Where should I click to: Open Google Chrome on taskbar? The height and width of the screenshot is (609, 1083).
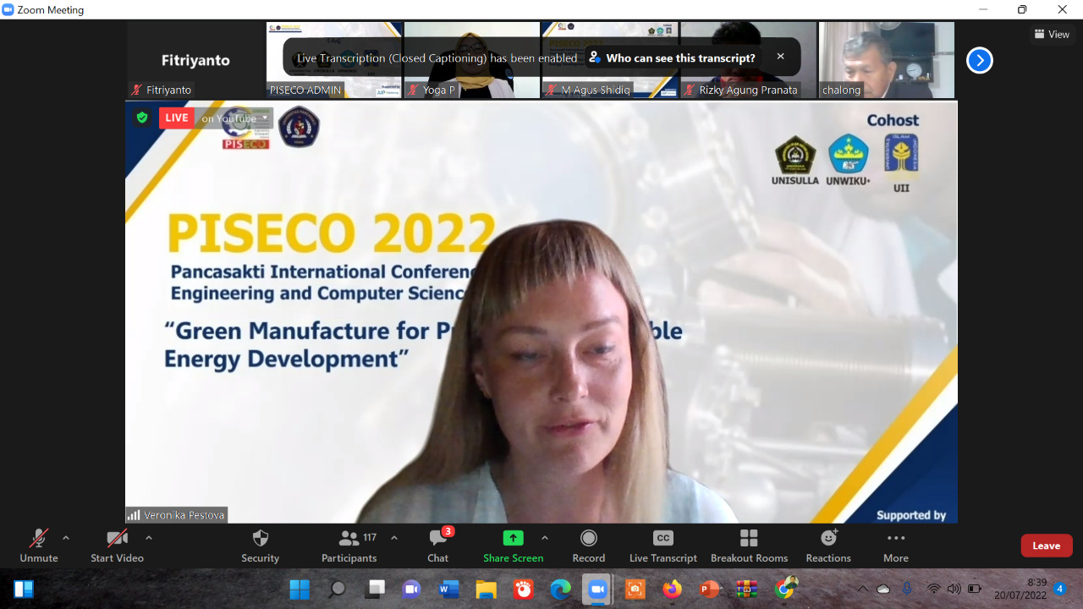pyautogui.click(x=784, y=589)
